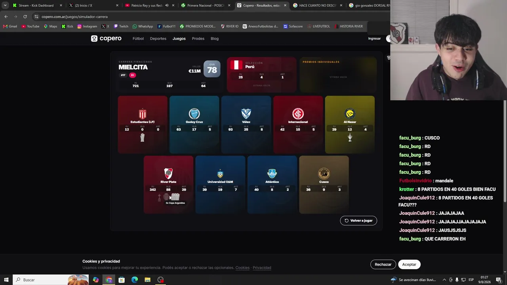
Task: Open the Fútbol menu
Action: (x=138, y=38)
